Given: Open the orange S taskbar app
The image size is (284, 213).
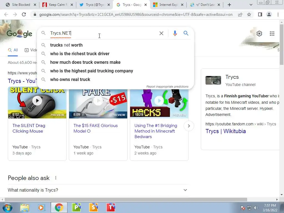Looking at the screenshot, I should [x=93, y=207].
